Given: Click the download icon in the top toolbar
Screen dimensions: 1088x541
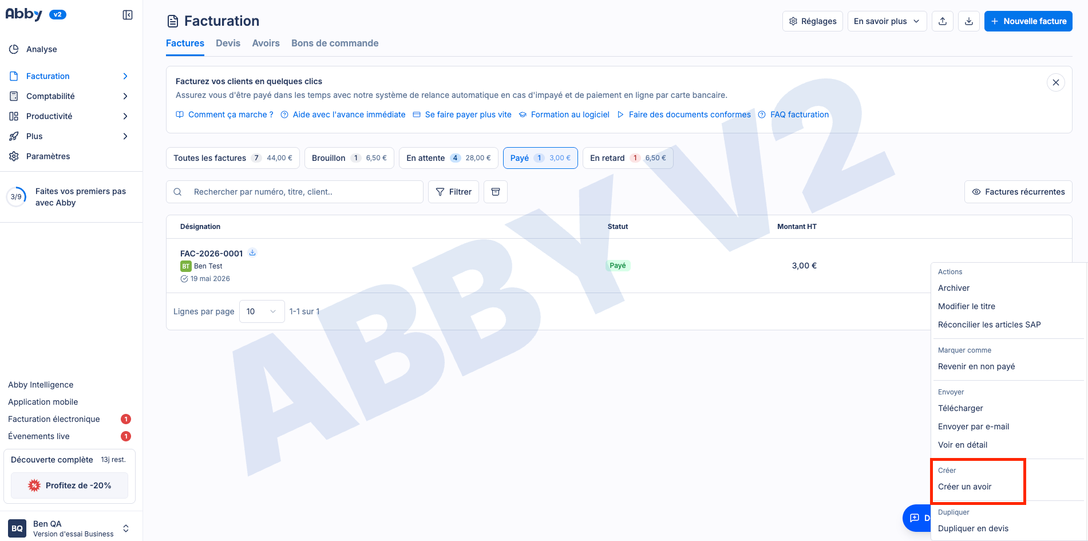Looking at the screenshot, I should tap(969, 21).
